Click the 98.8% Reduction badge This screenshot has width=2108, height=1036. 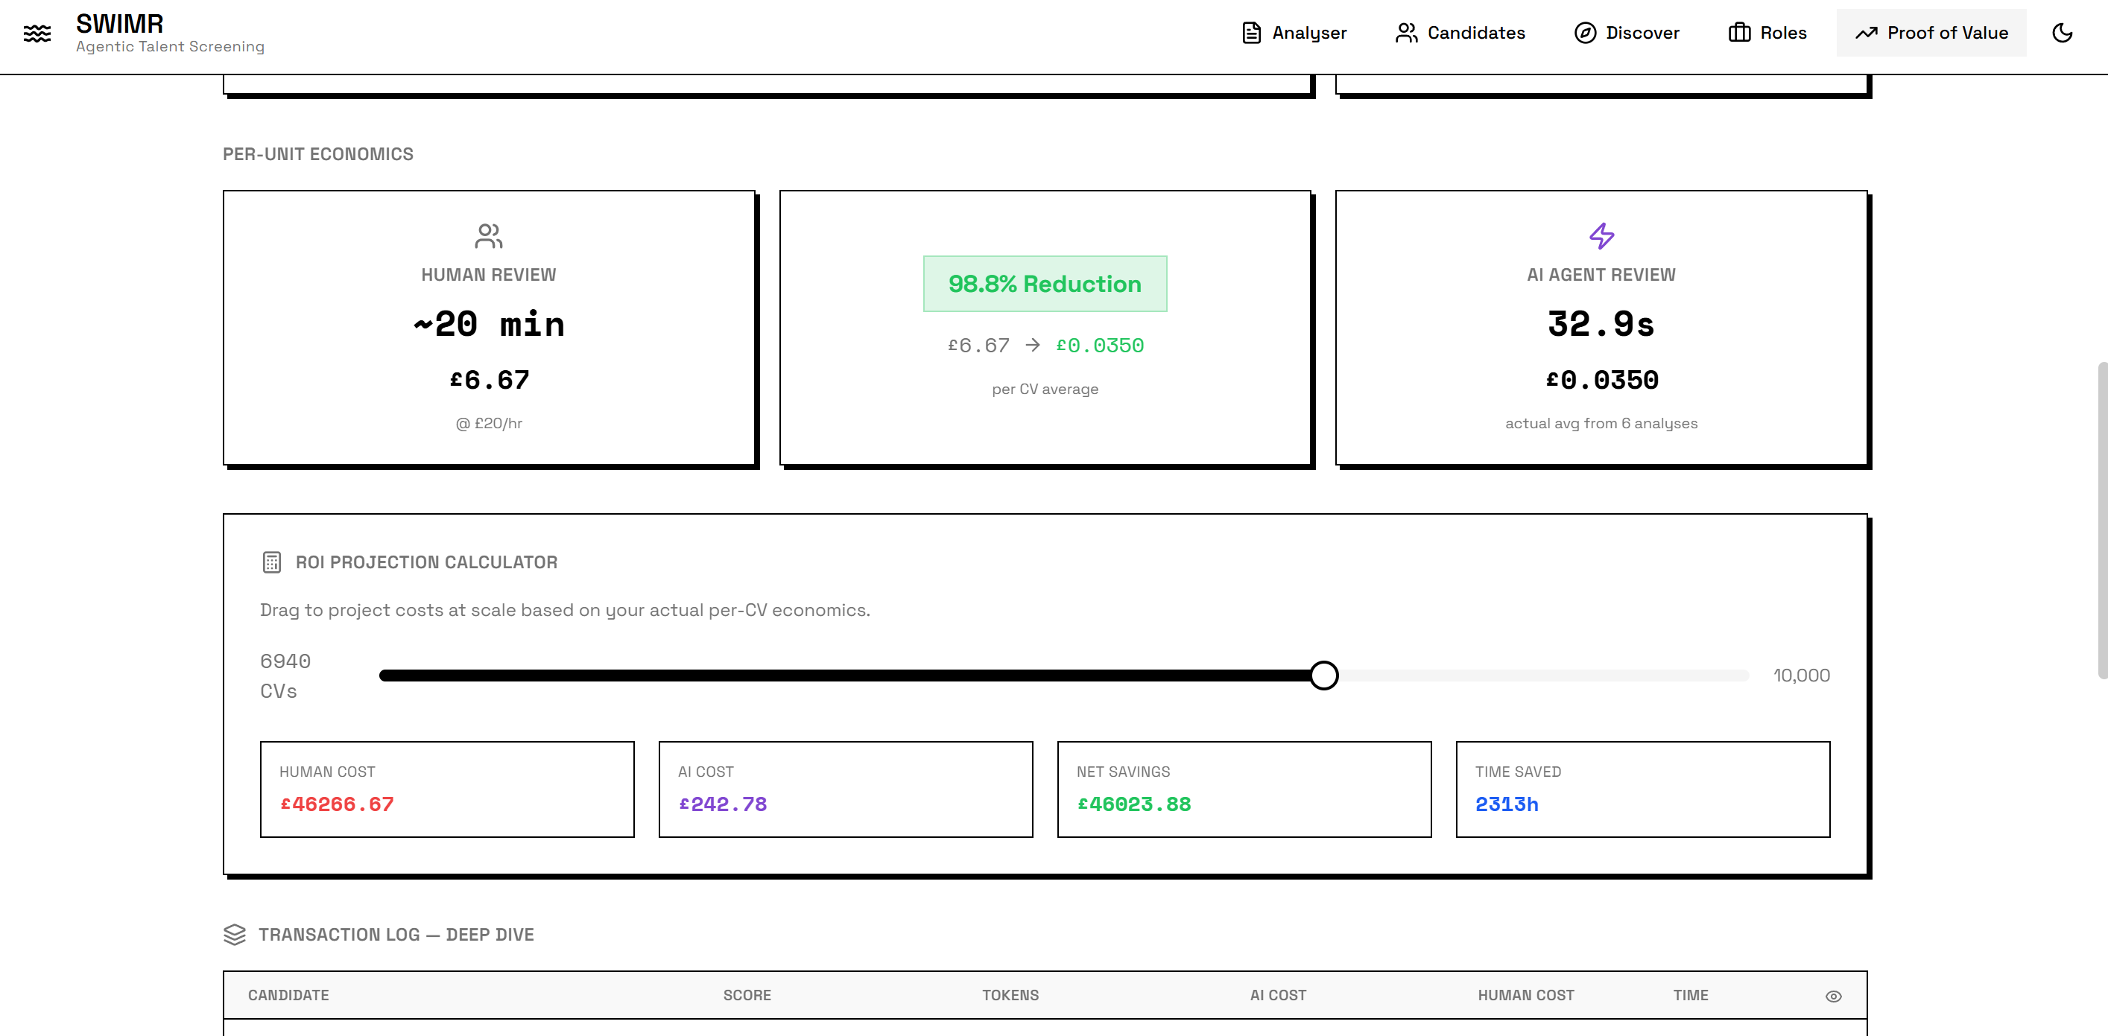click(1044, 284)
